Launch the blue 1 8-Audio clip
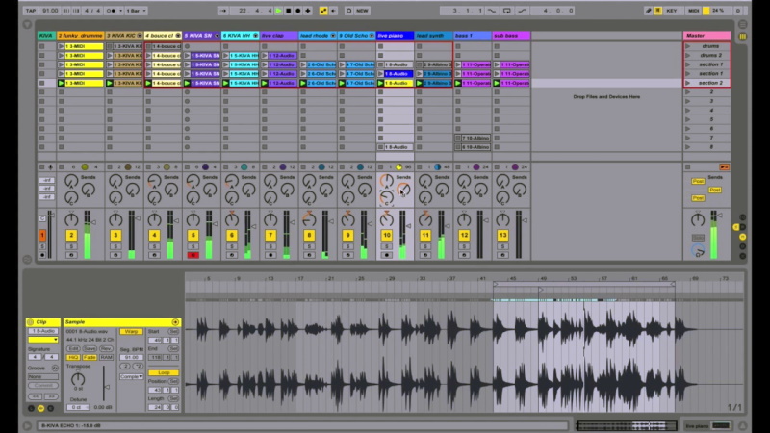This screenshot has width=770, height=433. 380,74
